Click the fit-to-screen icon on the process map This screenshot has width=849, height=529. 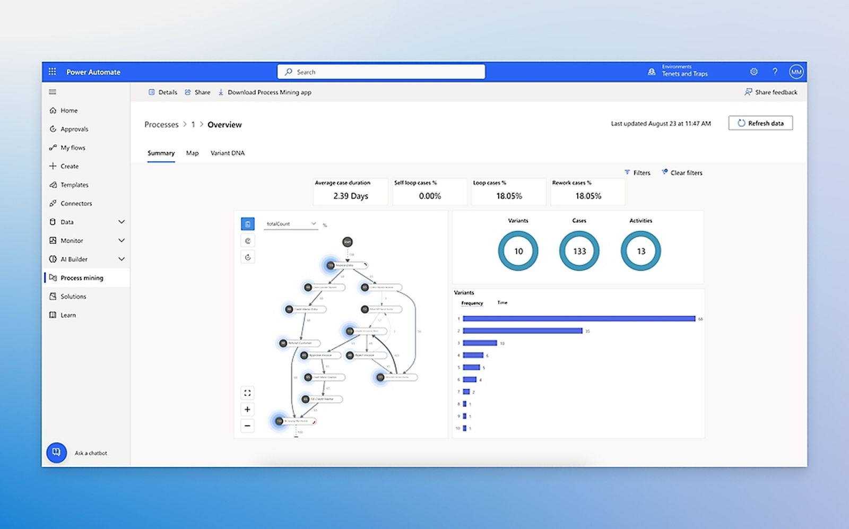pos(247,393)
